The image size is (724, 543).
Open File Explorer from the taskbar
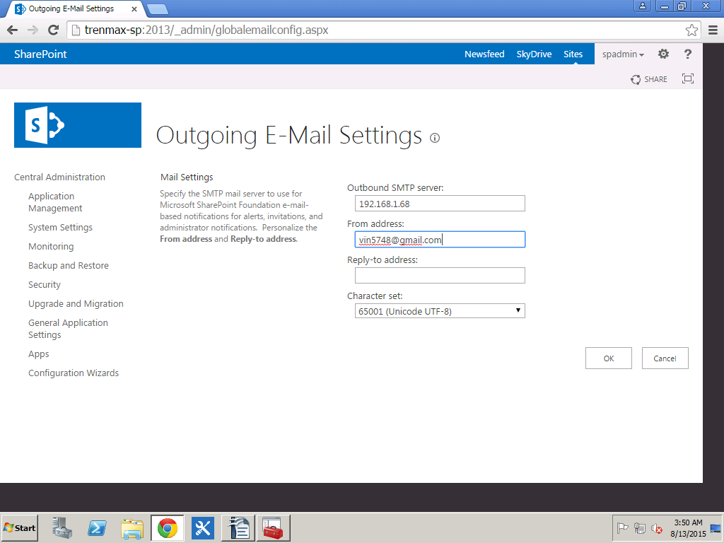click(132, 527)
